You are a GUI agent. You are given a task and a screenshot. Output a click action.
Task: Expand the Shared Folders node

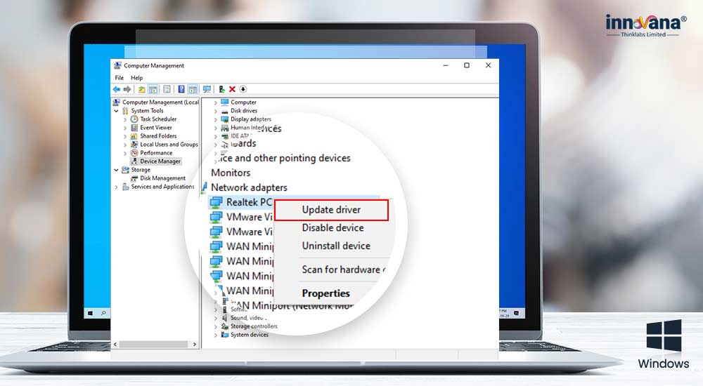coord(125,137)
